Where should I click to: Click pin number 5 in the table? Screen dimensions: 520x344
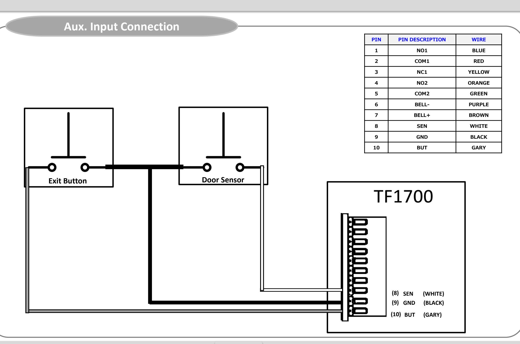pyautogui.click(x=376, y=94)
